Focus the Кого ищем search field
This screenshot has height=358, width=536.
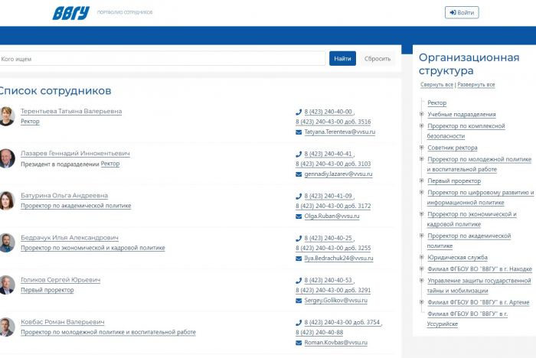coord(162,59)
